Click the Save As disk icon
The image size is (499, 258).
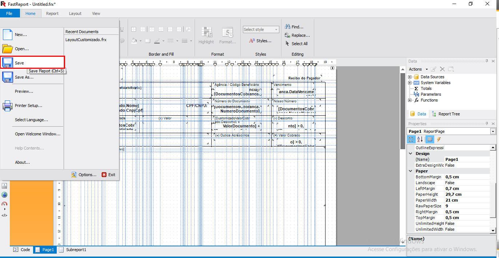tap(8, 77)
